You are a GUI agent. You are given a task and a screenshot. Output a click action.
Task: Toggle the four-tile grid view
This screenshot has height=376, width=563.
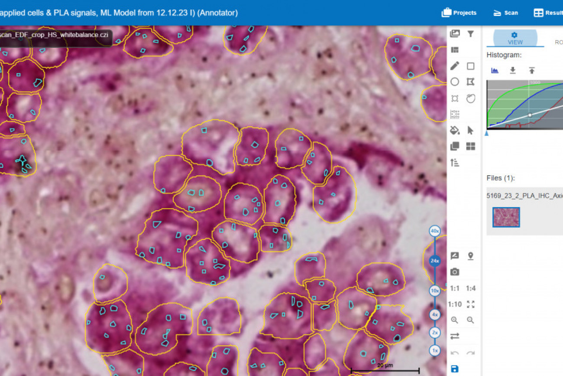[x=471, y=146]
